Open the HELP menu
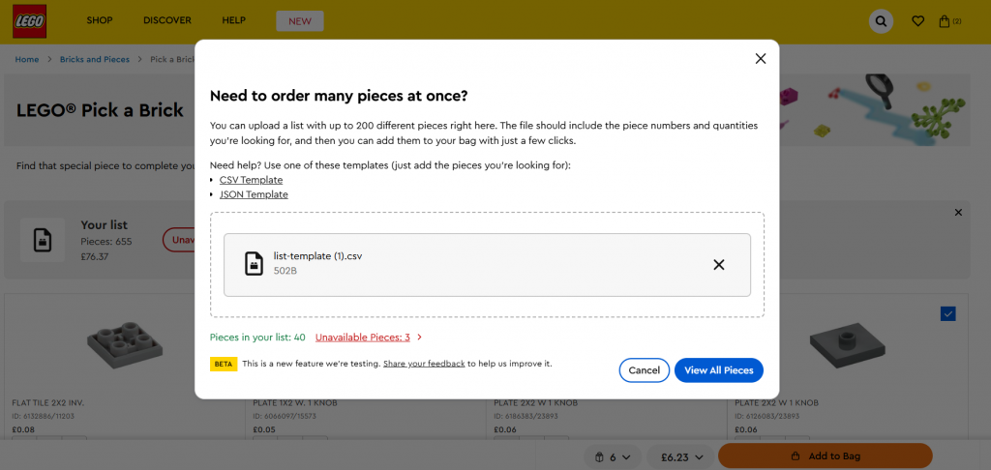991x470 pixels. [x=233, y=20]
